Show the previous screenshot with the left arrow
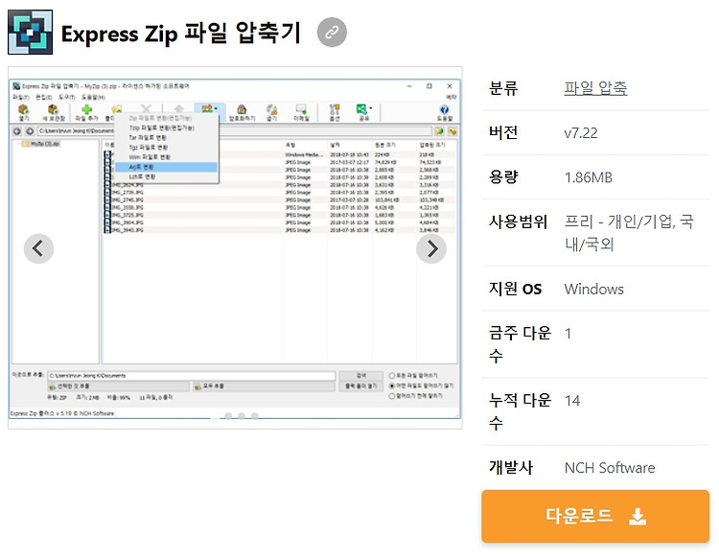Screen dimensions: 719x559 pyautogui.click(x=38, y=248)
